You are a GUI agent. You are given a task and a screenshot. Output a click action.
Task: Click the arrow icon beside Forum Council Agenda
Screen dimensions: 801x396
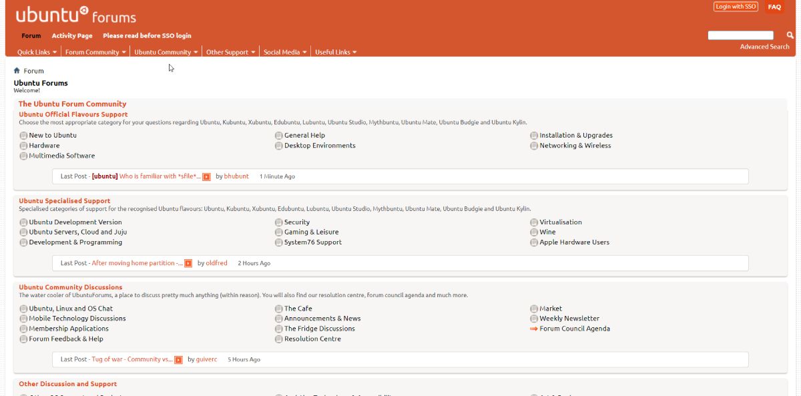(534, 329)
